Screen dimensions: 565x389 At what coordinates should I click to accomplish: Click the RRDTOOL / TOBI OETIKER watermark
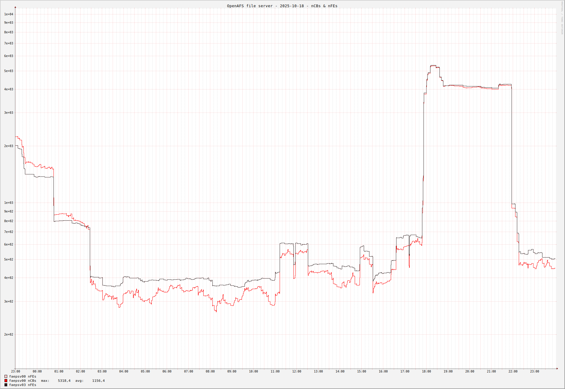[x=562, y=18]
